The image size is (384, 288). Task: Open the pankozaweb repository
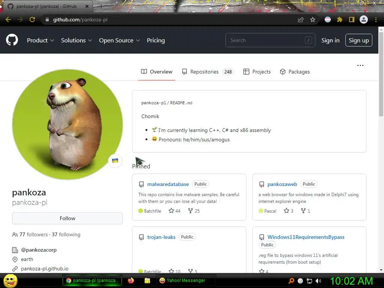(x=282, y=184)
